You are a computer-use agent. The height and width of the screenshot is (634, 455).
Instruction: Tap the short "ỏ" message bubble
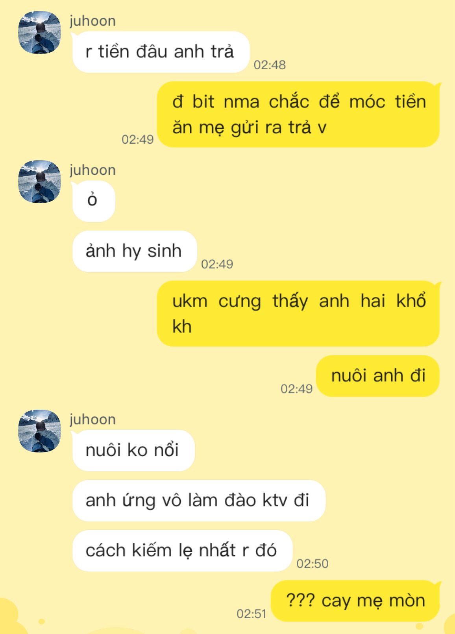click(x=94, y=201)
